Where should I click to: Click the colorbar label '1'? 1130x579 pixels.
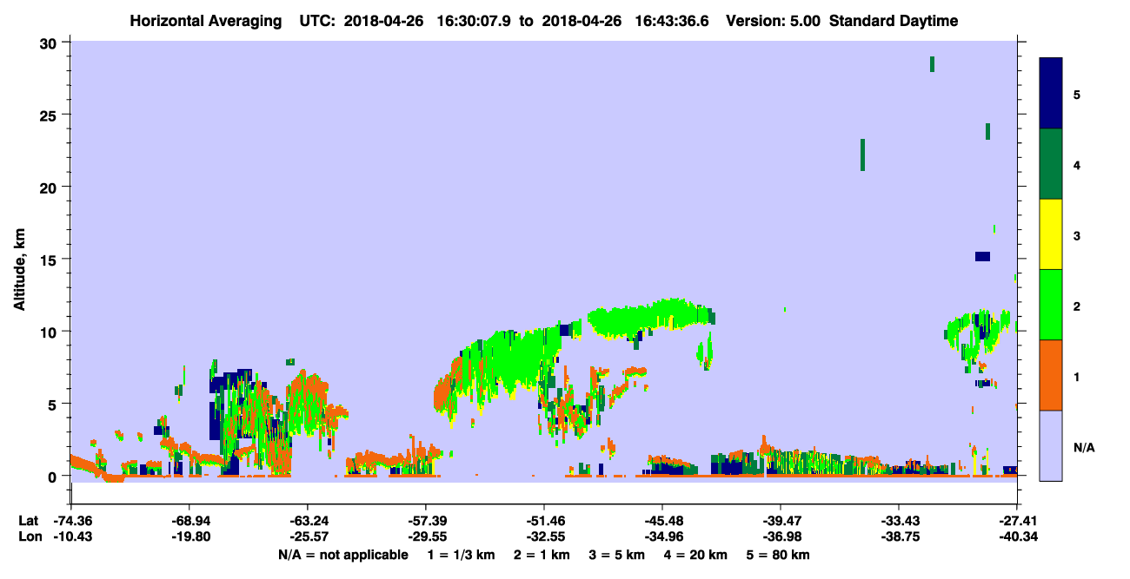pos(1077,376)
